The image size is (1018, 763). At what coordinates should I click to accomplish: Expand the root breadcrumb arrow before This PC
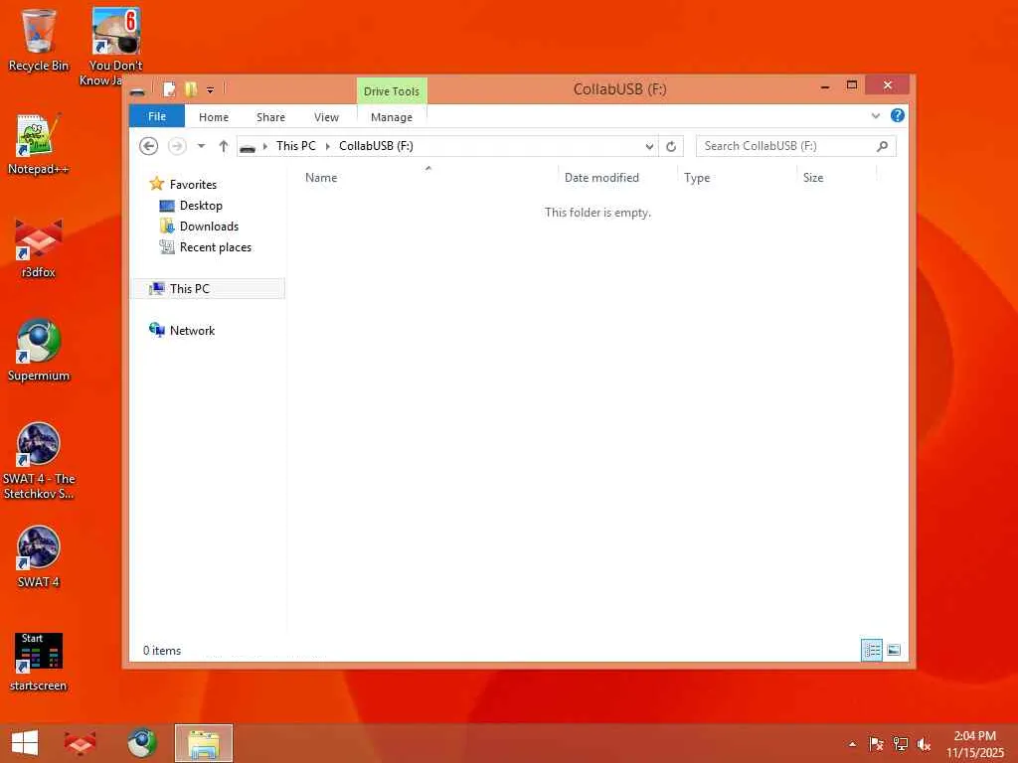tap(264, 146)
